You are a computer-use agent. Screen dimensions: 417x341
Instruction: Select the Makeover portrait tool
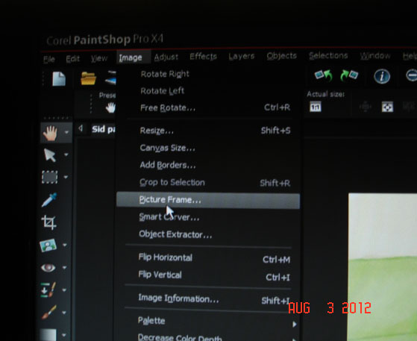(48, 245)
